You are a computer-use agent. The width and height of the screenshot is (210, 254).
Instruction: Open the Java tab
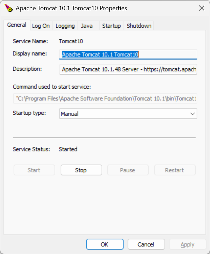(x=87, y=26)
